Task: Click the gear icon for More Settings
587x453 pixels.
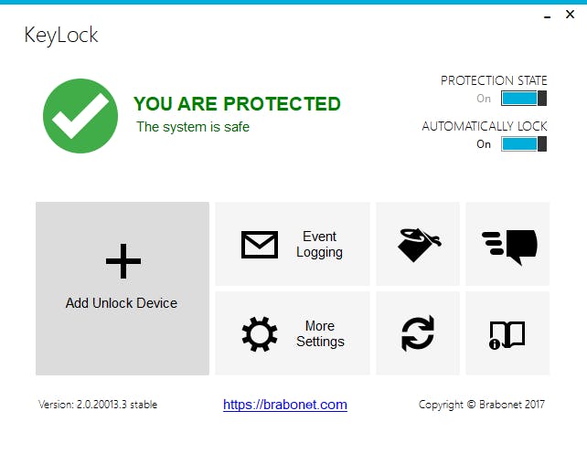Action: (259, 334)
